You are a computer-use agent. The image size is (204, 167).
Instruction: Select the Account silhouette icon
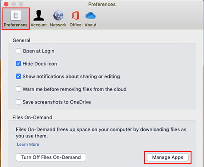coord(39,15)
